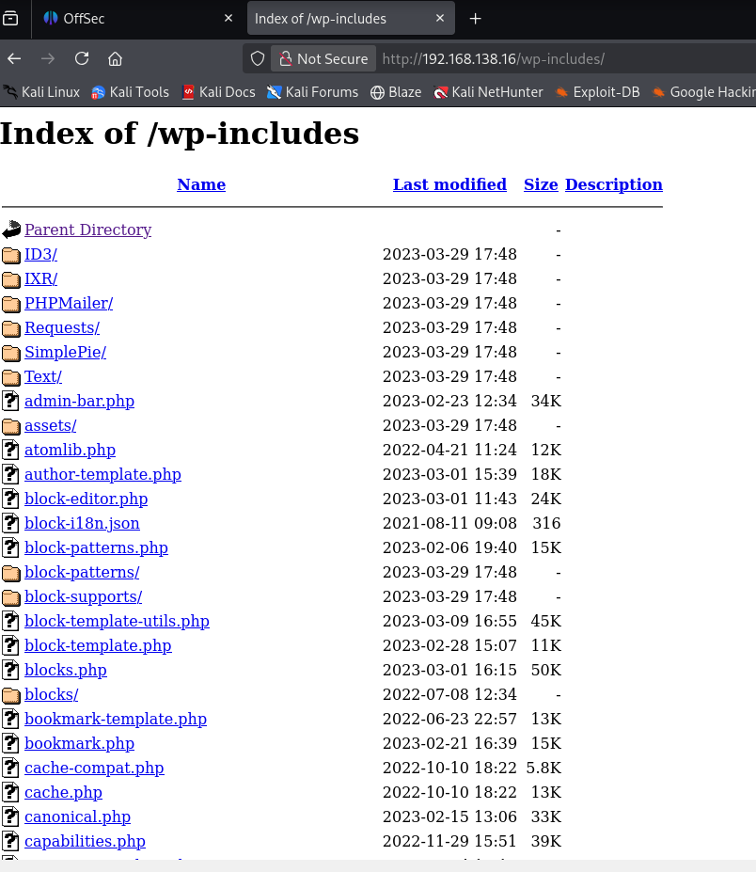Click the Not Secure padlock icon

coord(285,58)
